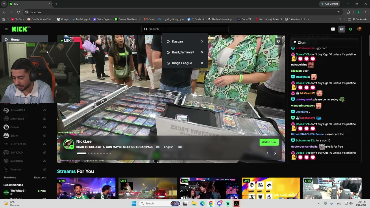This screenshot has height=208, width=370.
Task: Remove Kassarr from recent searches
Action: [x=202, y=42]
